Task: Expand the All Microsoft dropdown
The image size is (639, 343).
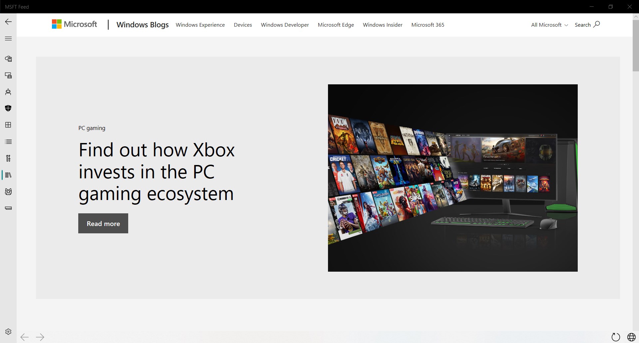Action: click(x=549, y=25)
